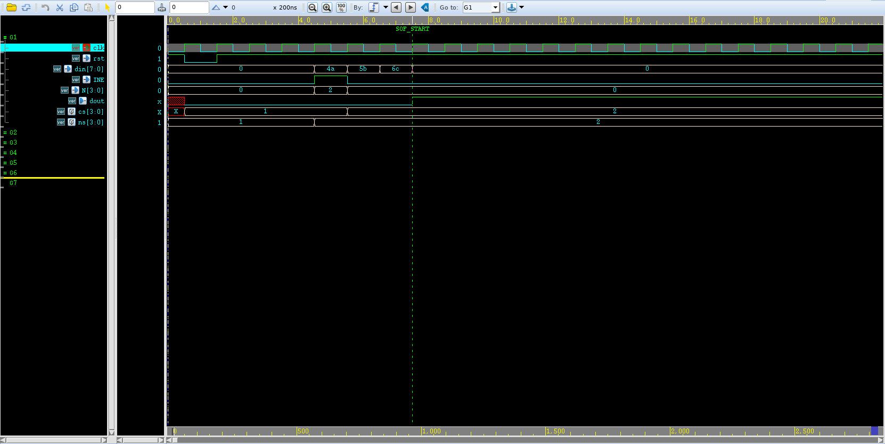Click the Zoom Out magnifier icon

313,7
